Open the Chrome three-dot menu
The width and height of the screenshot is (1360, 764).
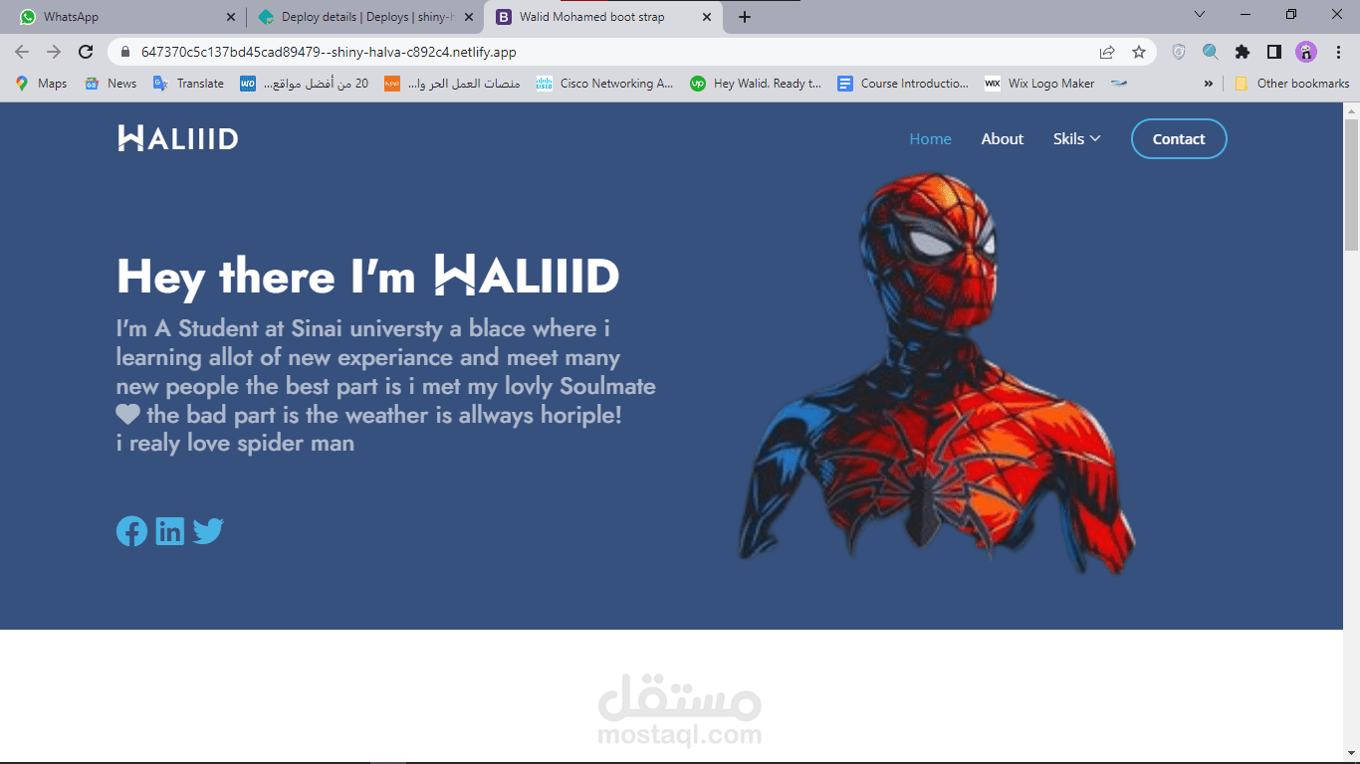point(1338,52)
